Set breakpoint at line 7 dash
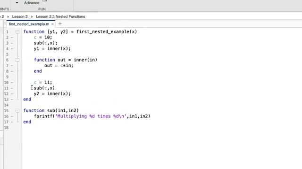The image size is (302, 169). point(12,66)
